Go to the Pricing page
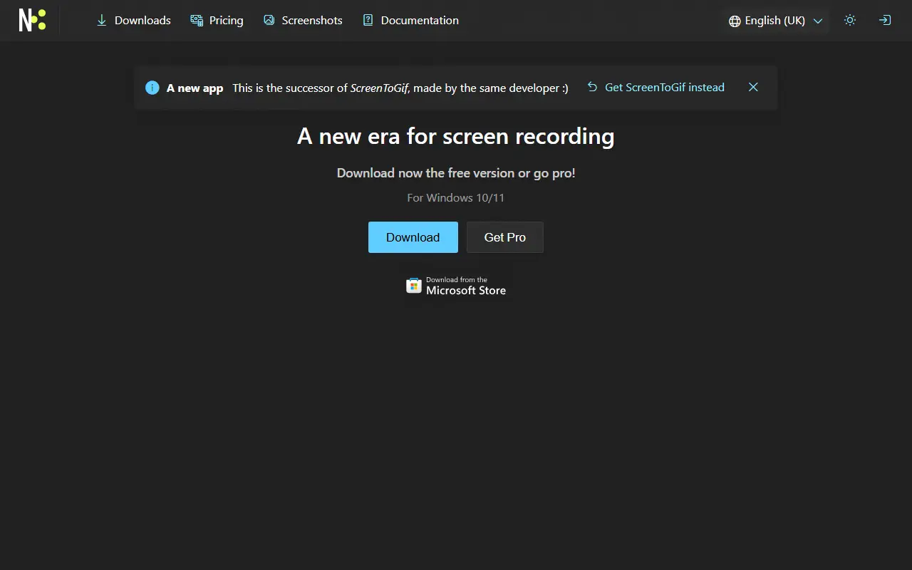912x570 pixels. [217, 21]
